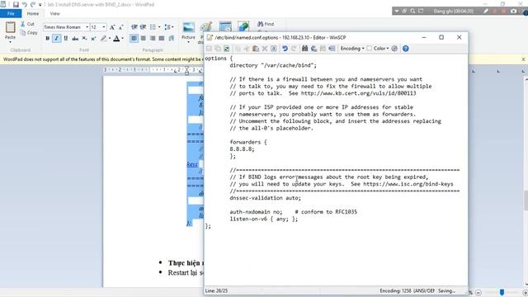Align text left in WordPad
The height and width of the screenshot is (297, 528).
click(x=134, y=39)
